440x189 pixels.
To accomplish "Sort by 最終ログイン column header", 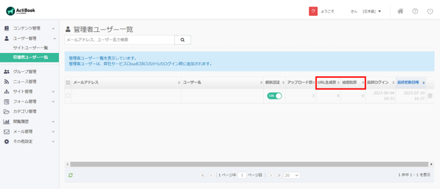I will [381, 83].
